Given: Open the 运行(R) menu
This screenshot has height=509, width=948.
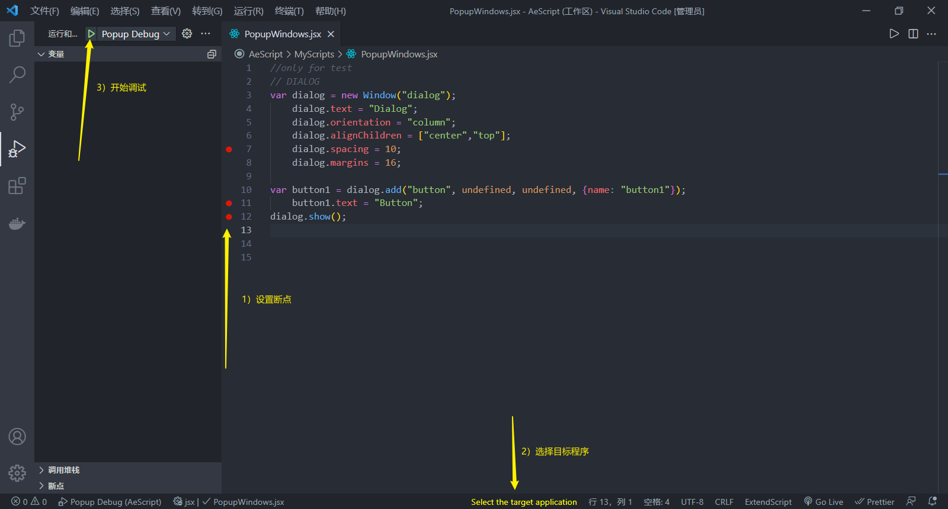Looking at the screenshot, I should tap(249, 11).
